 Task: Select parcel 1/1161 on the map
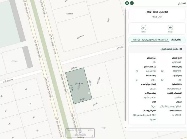pyautogui.click(x=95, y=104)
